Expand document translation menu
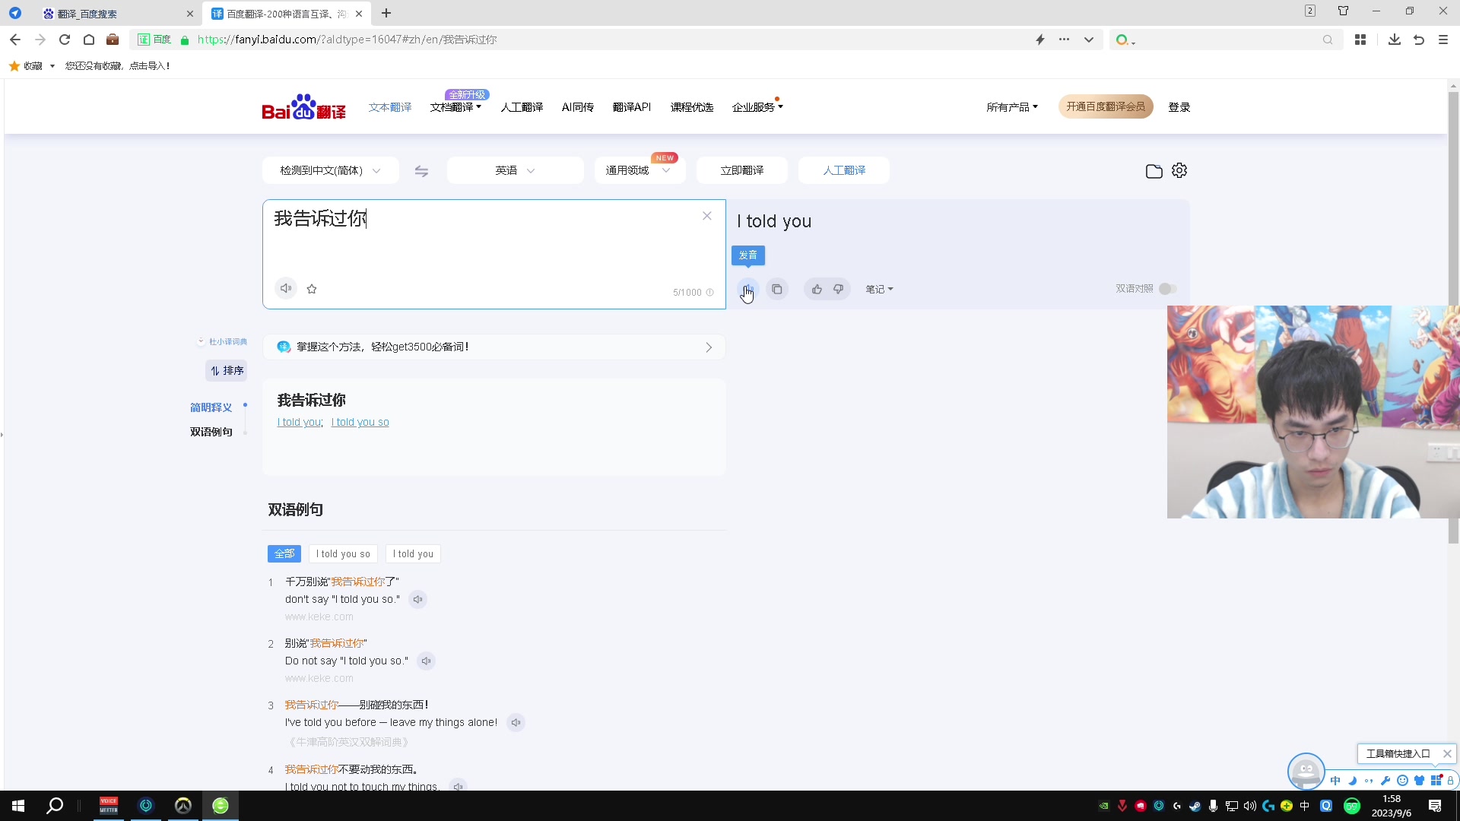This screenshot has height=821, width=1460. (x=455, y=107)
